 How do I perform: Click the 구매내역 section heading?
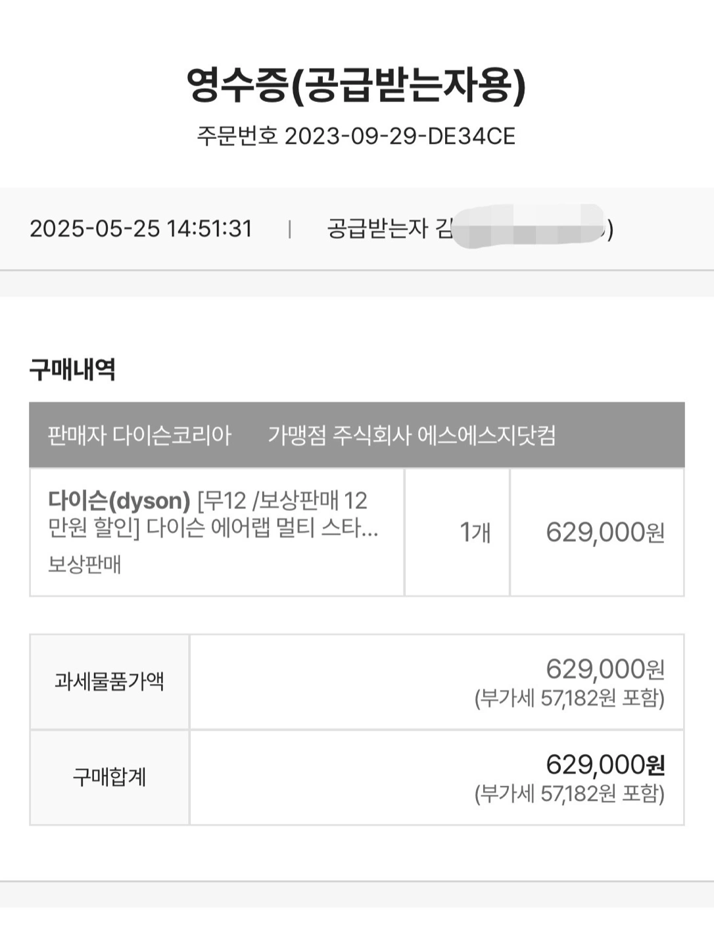pos(72,369)
